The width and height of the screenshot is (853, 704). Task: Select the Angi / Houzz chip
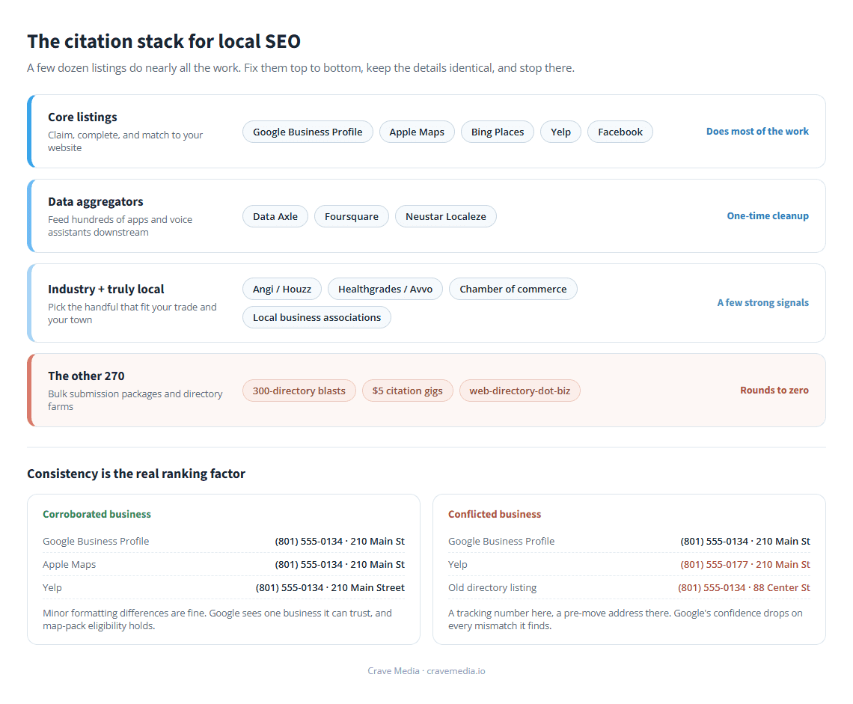click(x=282, y=289)
